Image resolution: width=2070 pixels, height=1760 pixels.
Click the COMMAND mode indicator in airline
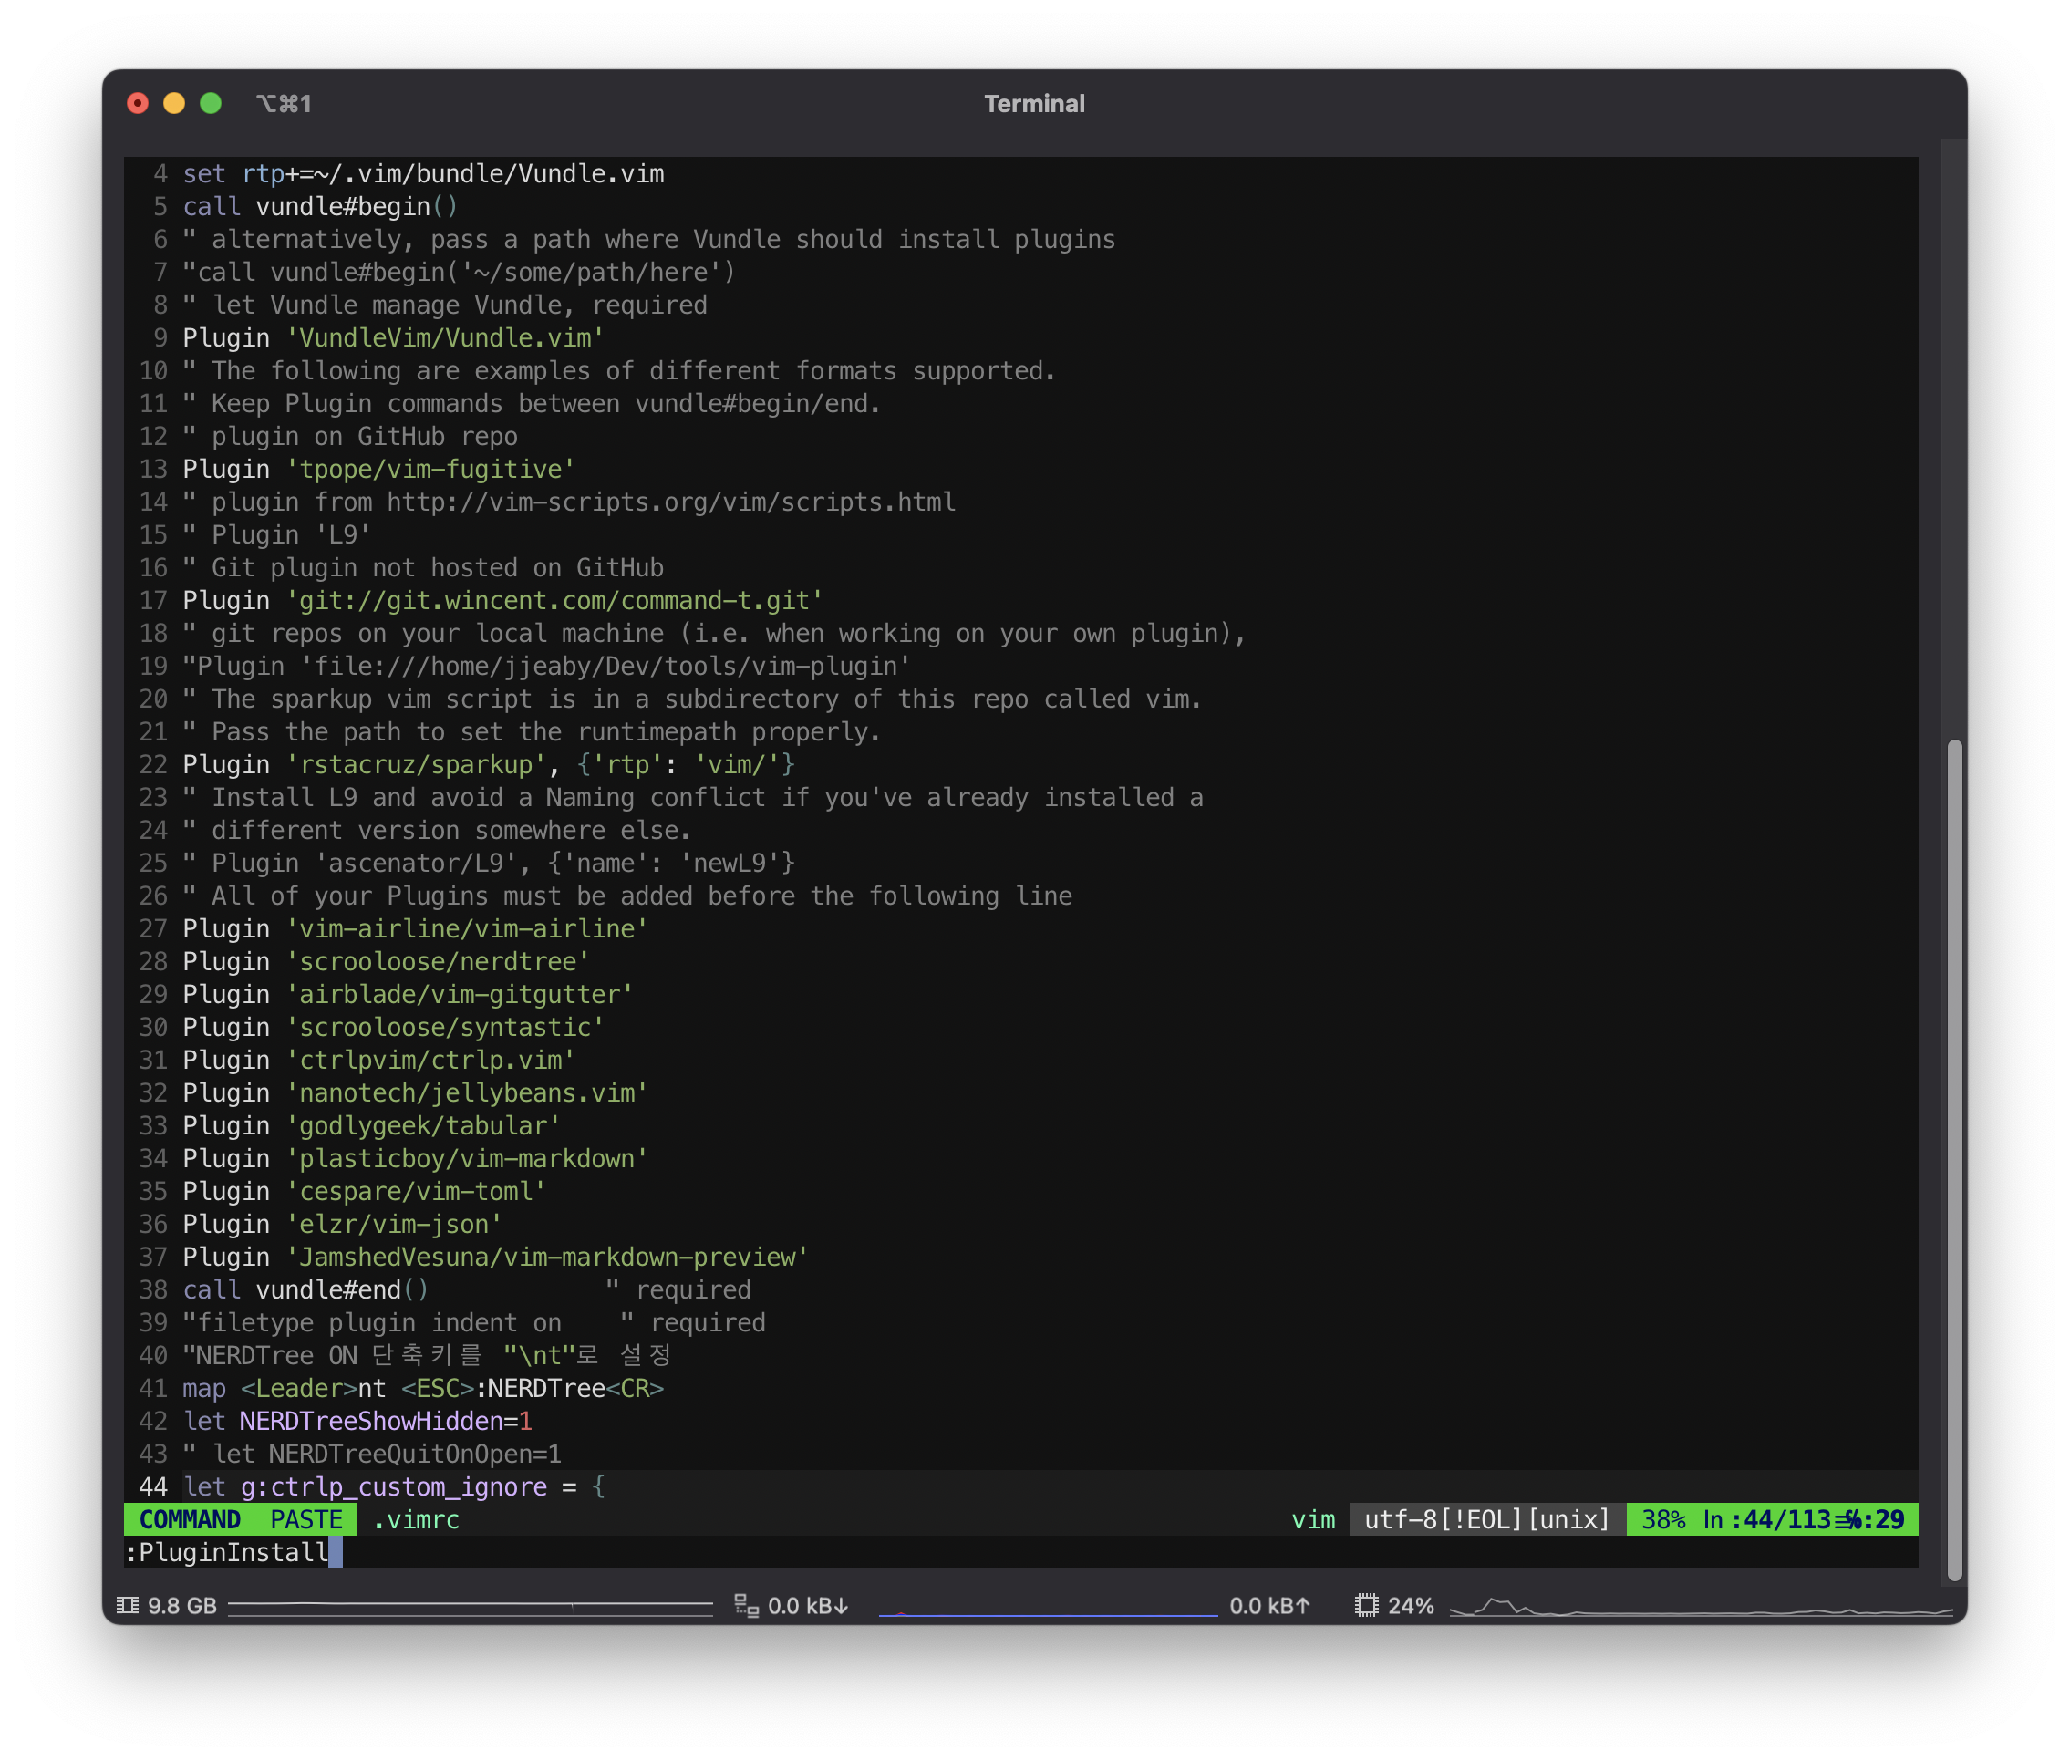tap(190, 1519)
